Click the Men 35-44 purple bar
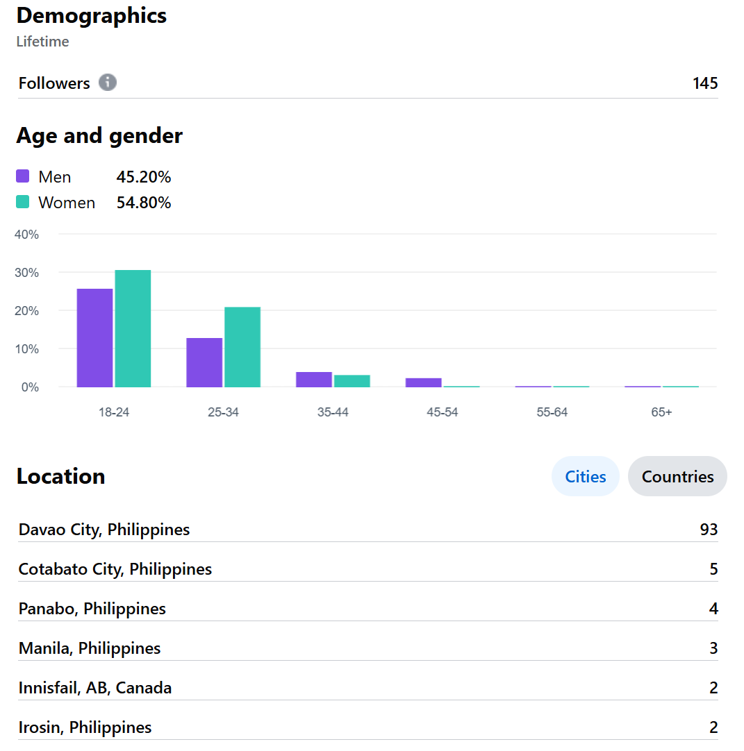The image size is (744, 751). click(x=314, y=380)
